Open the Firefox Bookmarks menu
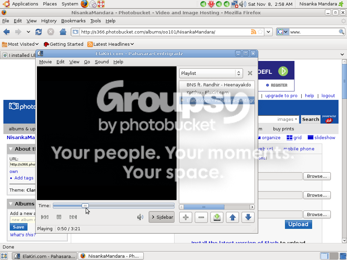Screen dimensions: 347x260 click(x=74, y=21)
